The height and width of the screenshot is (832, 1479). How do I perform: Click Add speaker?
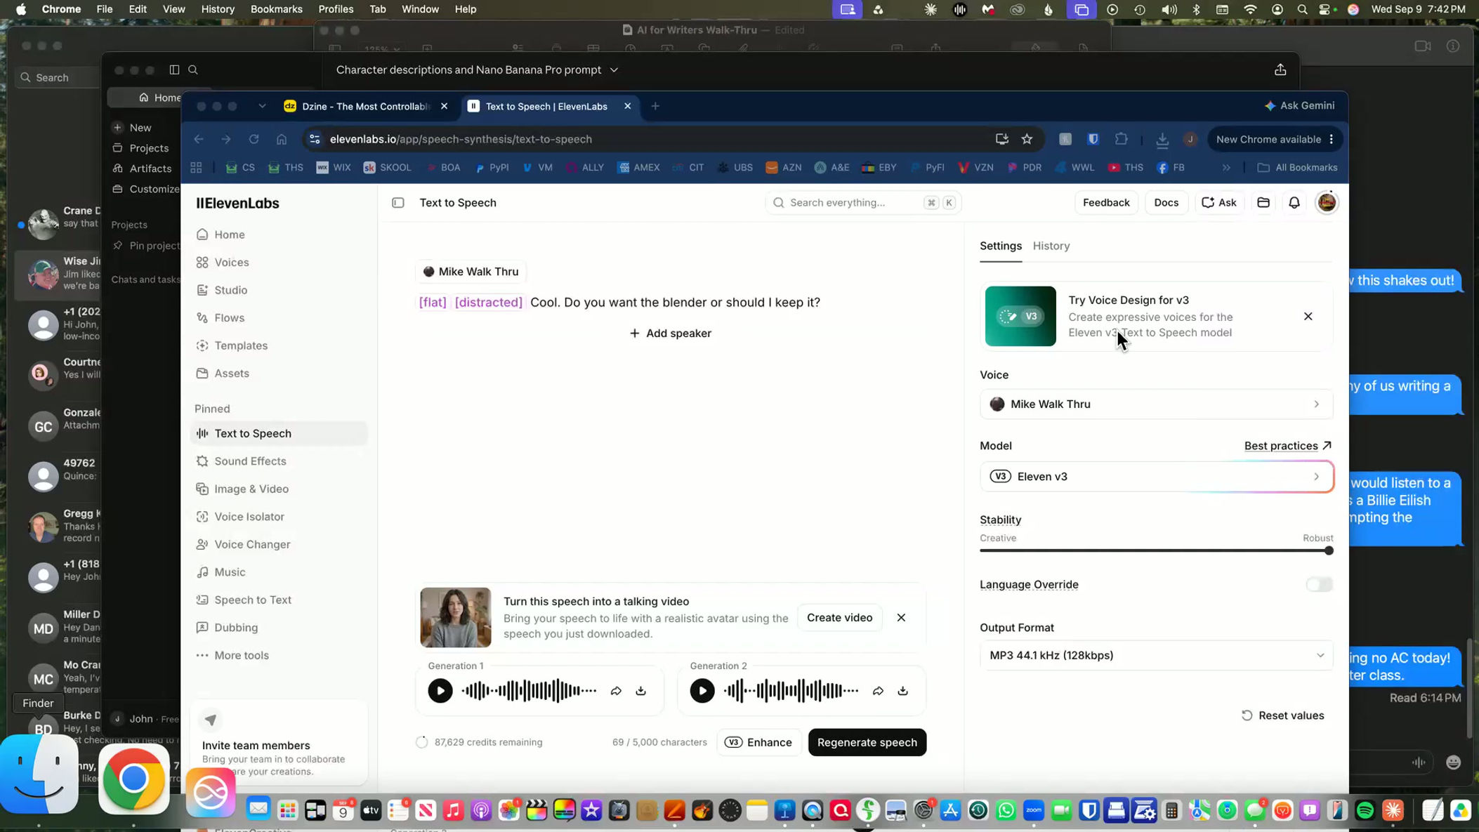click(670, 334)
